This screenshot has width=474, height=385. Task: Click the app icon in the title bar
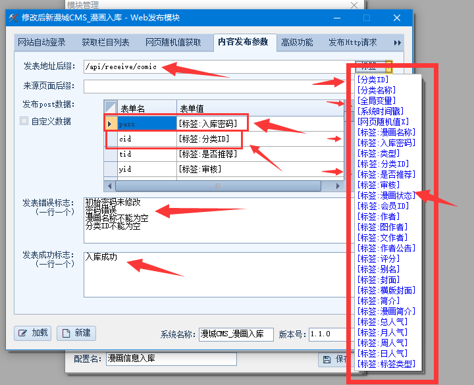(x=14, y=18)
